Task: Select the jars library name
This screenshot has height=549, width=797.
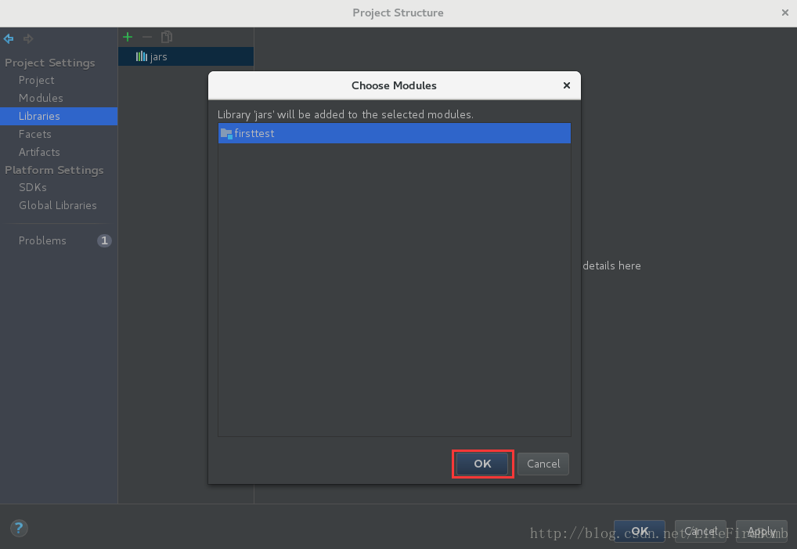Action: (159, 57)
